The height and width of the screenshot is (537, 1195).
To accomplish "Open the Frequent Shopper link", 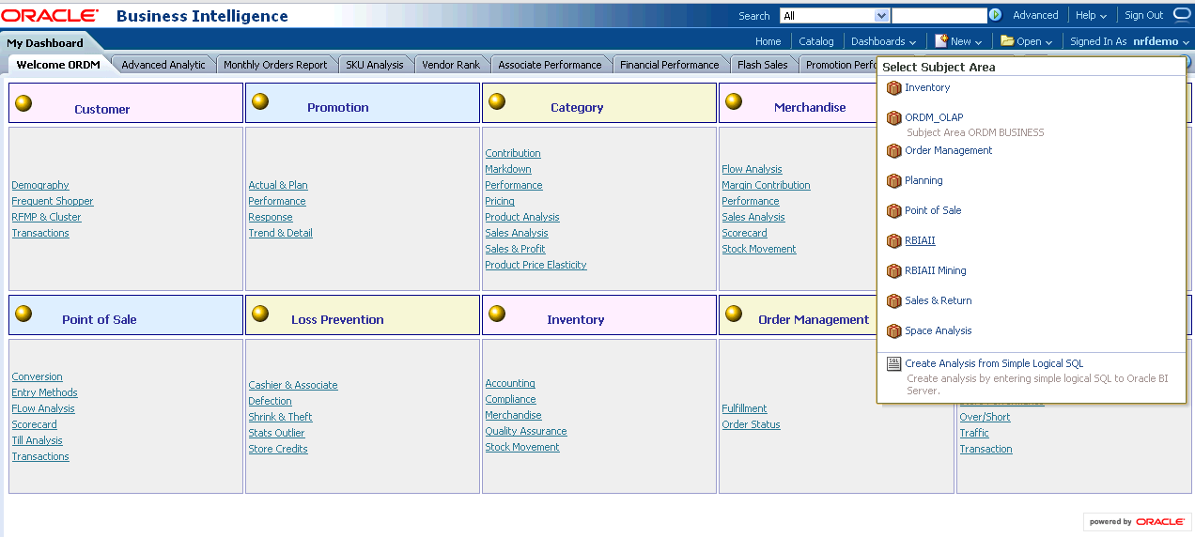I will [53, 201].
